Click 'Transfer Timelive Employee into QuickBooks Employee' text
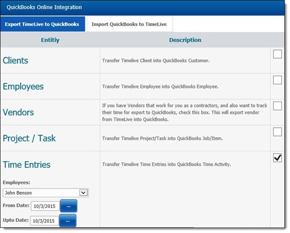Screen dimensions: 290x233 click(x=160, y=87)
